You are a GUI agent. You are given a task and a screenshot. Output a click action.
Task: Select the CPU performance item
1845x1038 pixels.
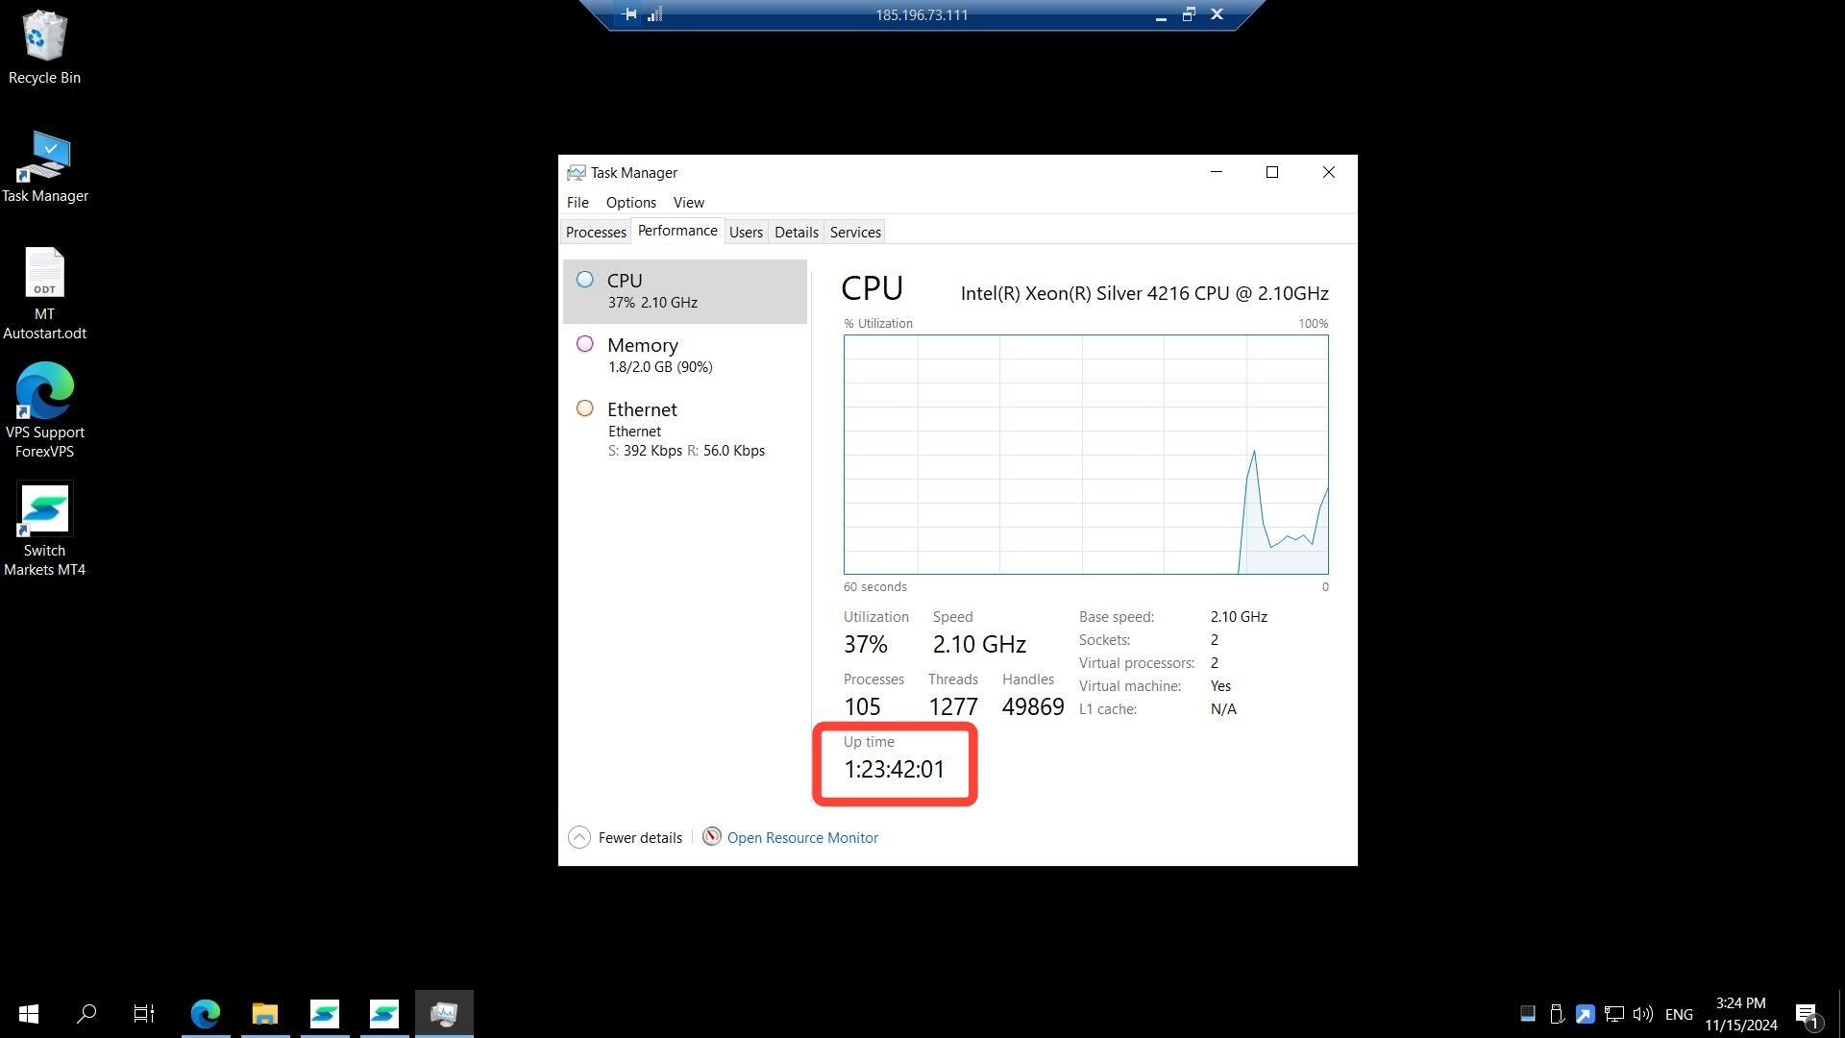tap(685, 291)
